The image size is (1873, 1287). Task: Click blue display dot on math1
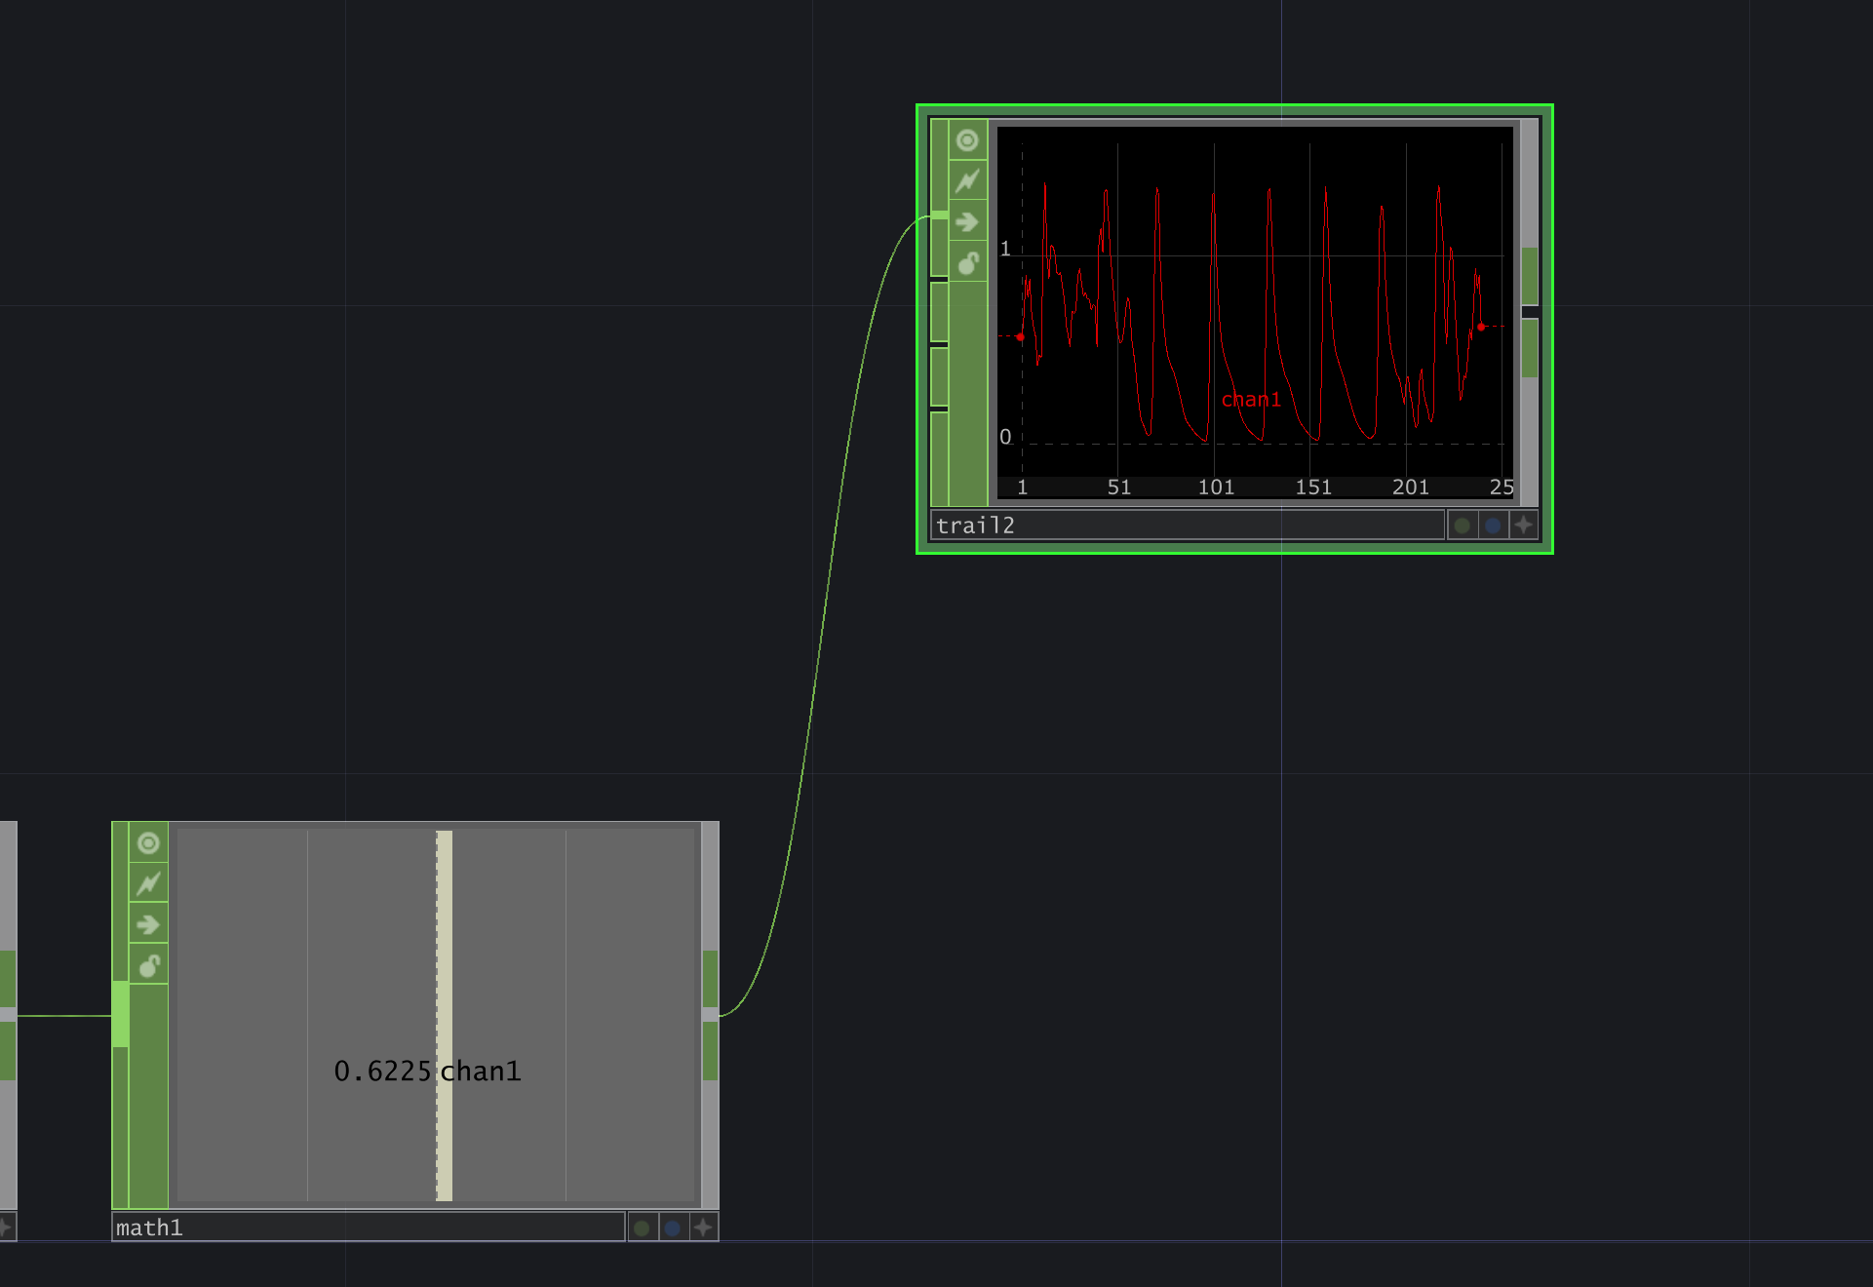coord(673,1228)
